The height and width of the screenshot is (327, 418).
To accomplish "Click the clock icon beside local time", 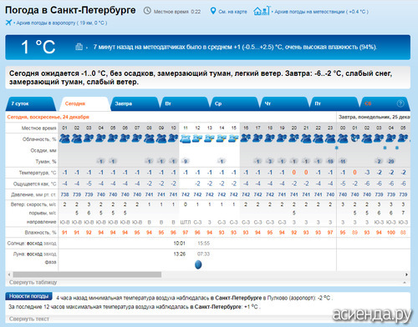I will pyautogui.click(x=147, y=11).
